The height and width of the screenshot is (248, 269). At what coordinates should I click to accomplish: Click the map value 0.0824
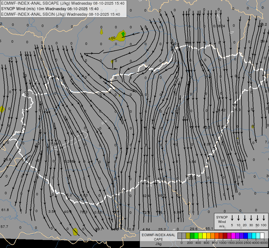point(219,26)
